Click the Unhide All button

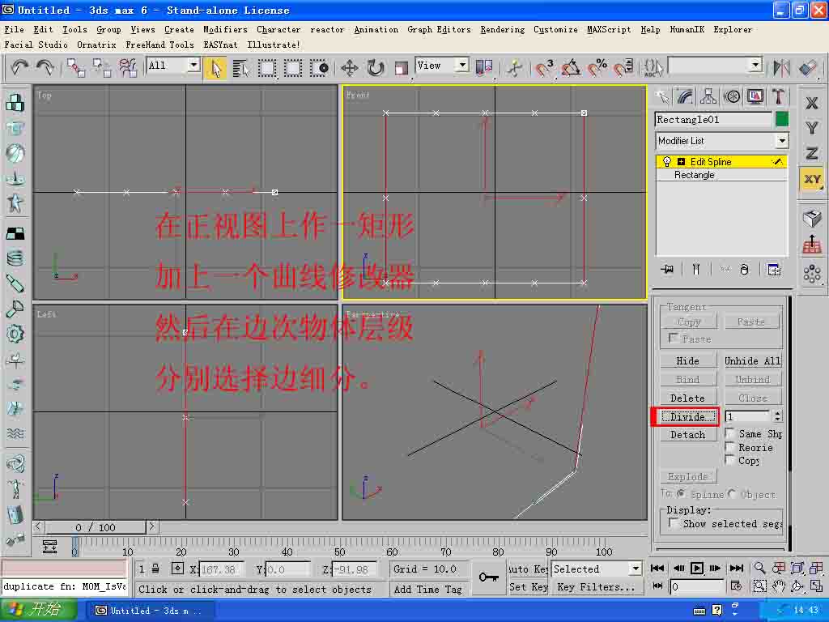[752, 361]
